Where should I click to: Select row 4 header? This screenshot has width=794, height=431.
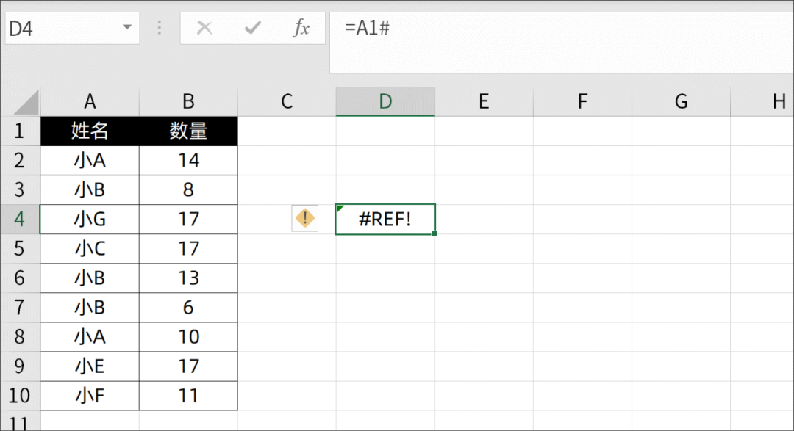pyautogui.click(x=19, y=220)
